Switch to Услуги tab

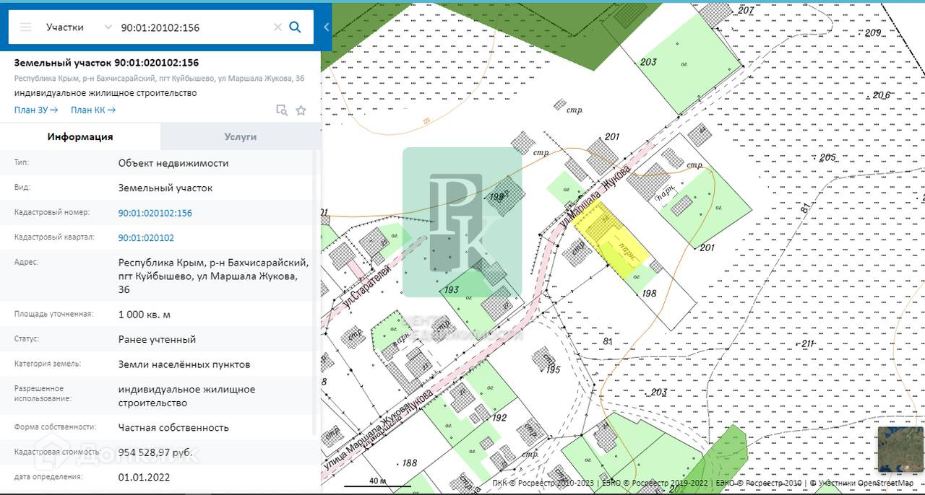point(241,136)
